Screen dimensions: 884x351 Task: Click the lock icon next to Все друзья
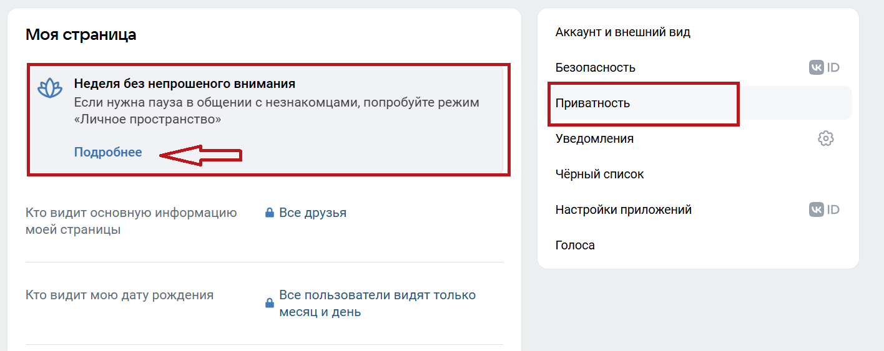click(270, 213)
